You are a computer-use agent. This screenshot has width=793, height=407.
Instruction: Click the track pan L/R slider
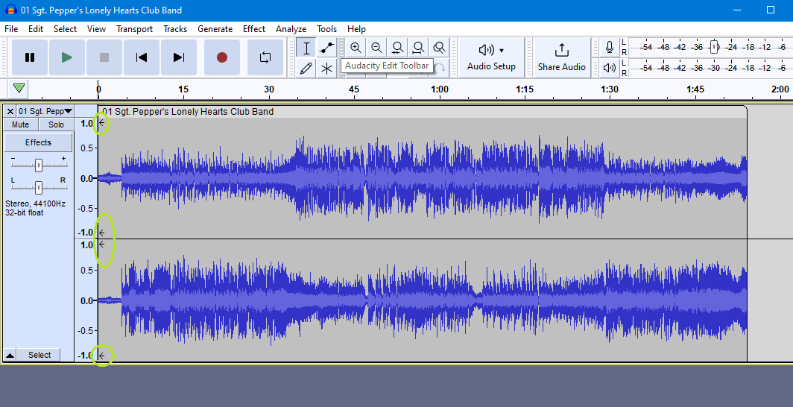[x=39, y=186]
